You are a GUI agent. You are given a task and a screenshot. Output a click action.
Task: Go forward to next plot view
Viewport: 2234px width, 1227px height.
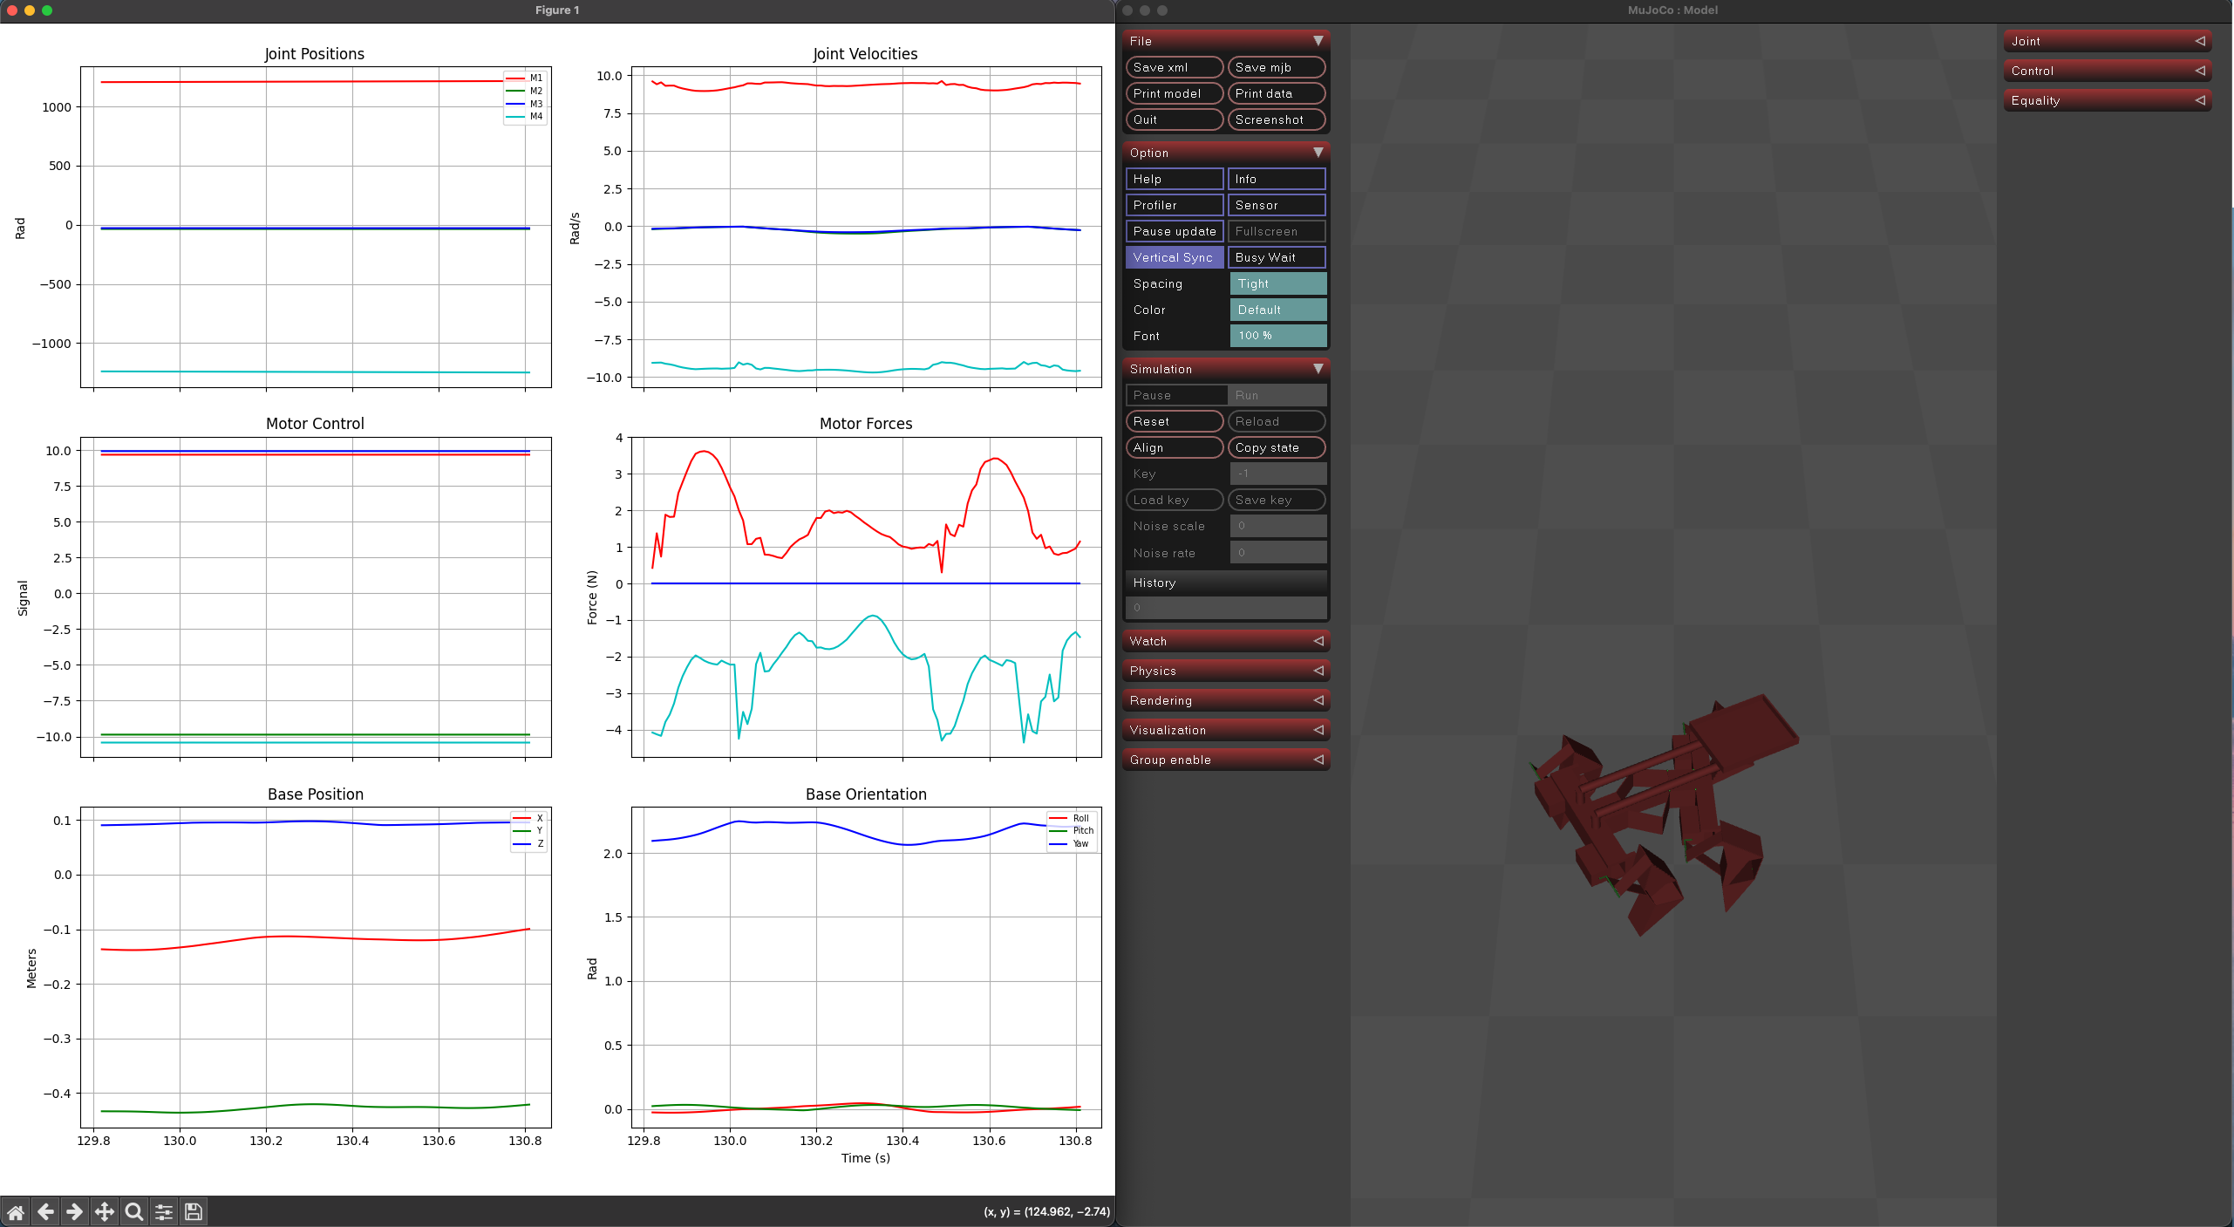coord(75,1211)
